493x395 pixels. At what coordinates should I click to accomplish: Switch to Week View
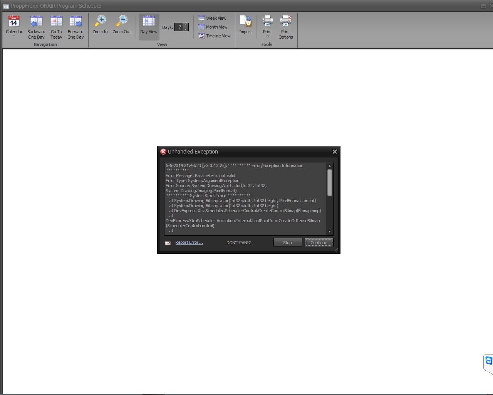pyautogui.click(x=212, y=18)
